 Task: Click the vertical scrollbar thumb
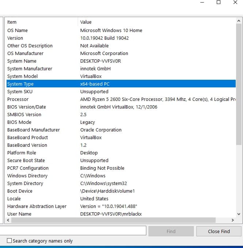[x=239, y=84]
